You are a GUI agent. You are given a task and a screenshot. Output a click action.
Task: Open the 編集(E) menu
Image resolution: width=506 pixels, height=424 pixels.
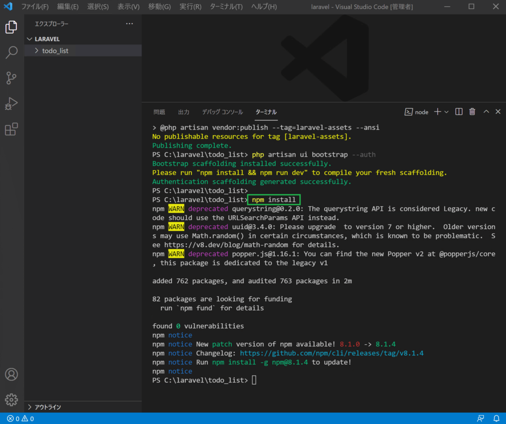point(68,6)
